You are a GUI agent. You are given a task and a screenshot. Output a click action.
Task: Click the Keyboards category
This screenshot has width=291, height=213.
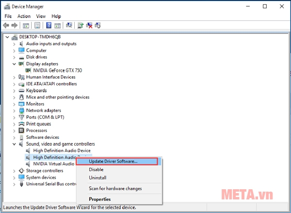pyautogui.click(x=36, y=90)
